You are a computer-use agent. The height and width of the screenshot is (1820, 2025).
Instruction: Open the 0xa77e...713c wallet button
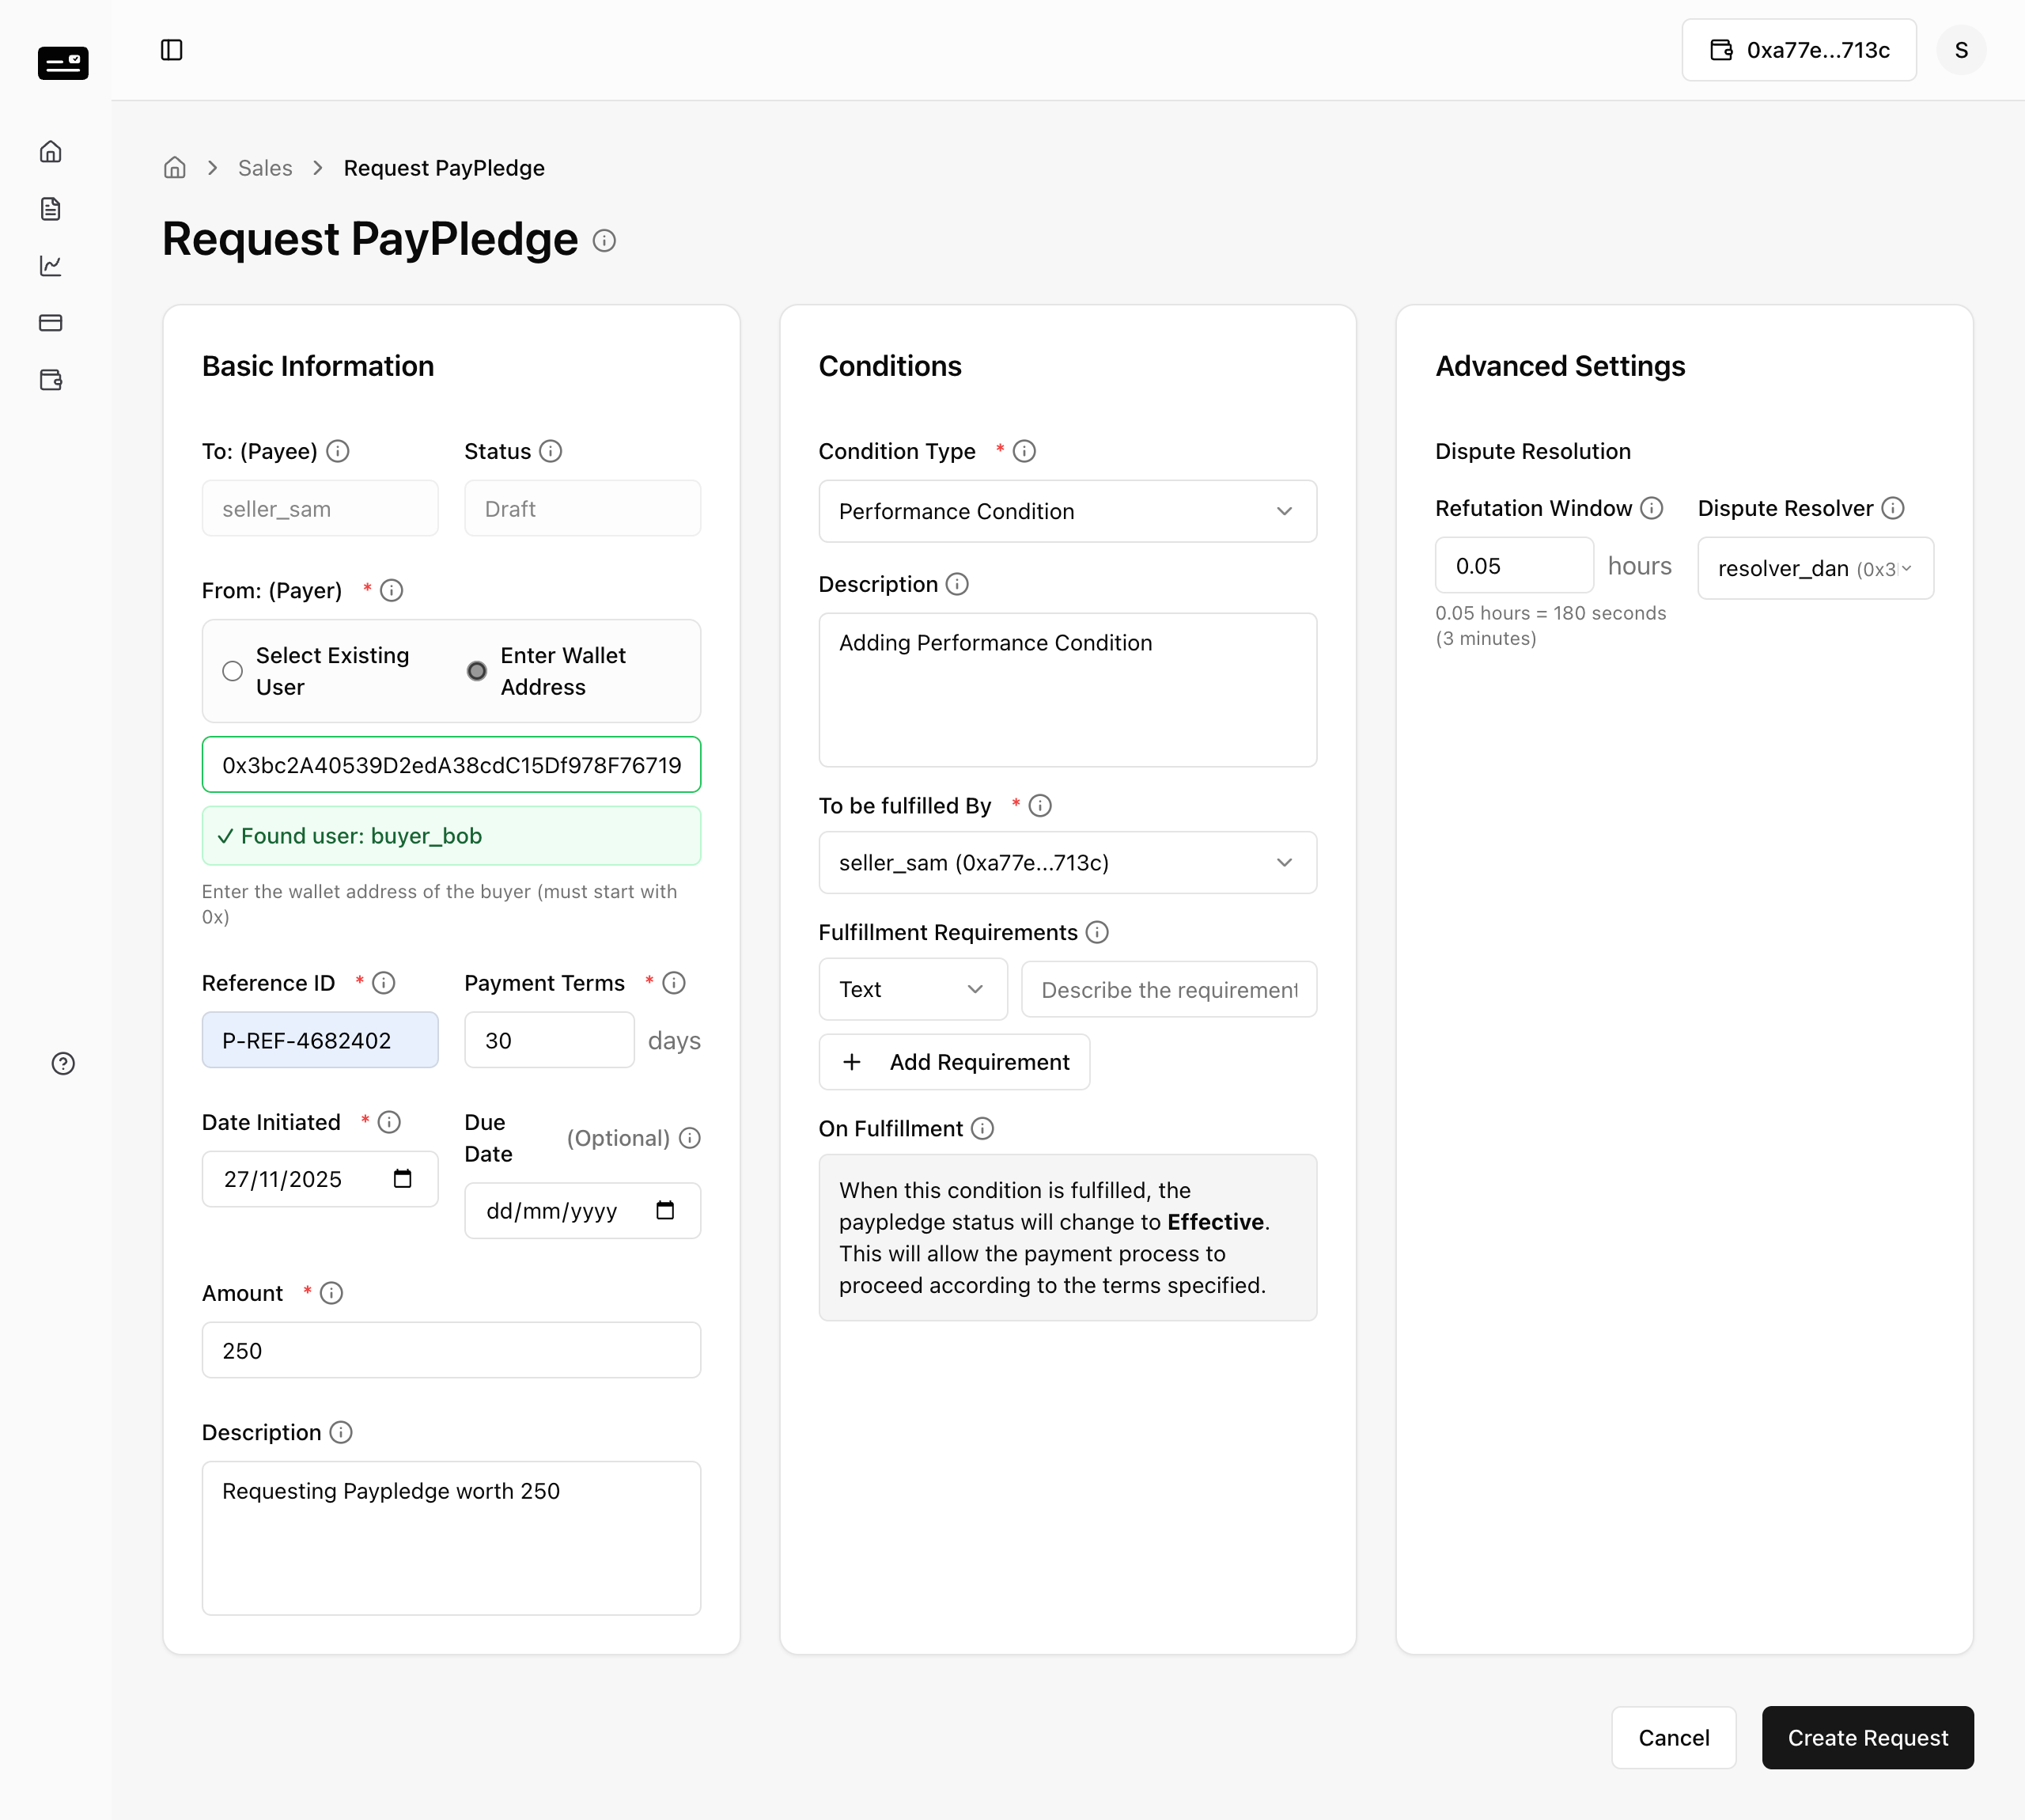point(1798,50)
